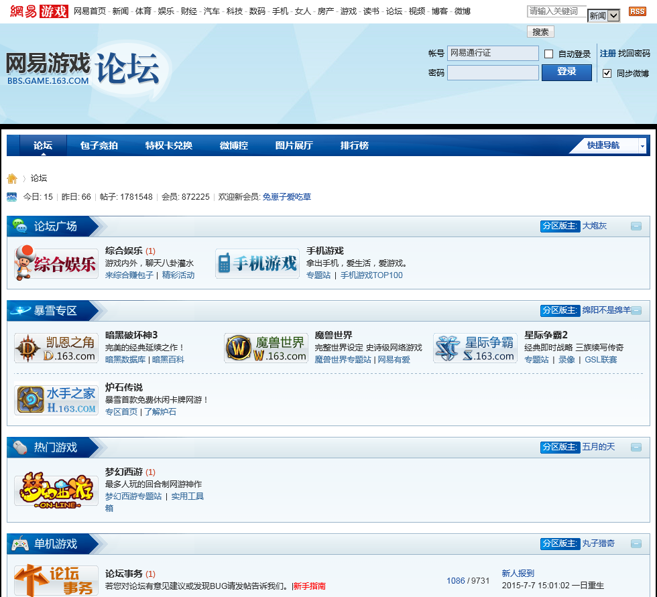Open the 包子竞拍 navigation tab
The height and width of the screenshot is (597, 657).
(x=99, y=145)
